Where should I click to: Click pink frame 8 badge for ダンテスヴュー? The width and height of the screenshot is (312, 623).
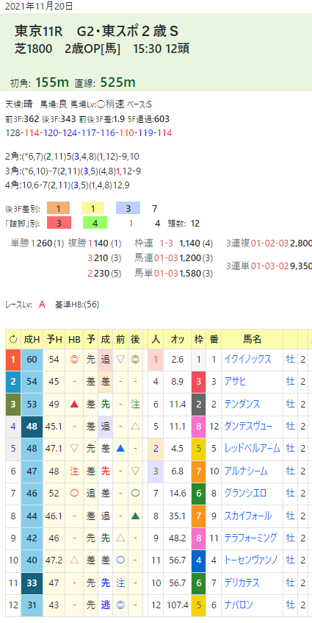[199, 427]
